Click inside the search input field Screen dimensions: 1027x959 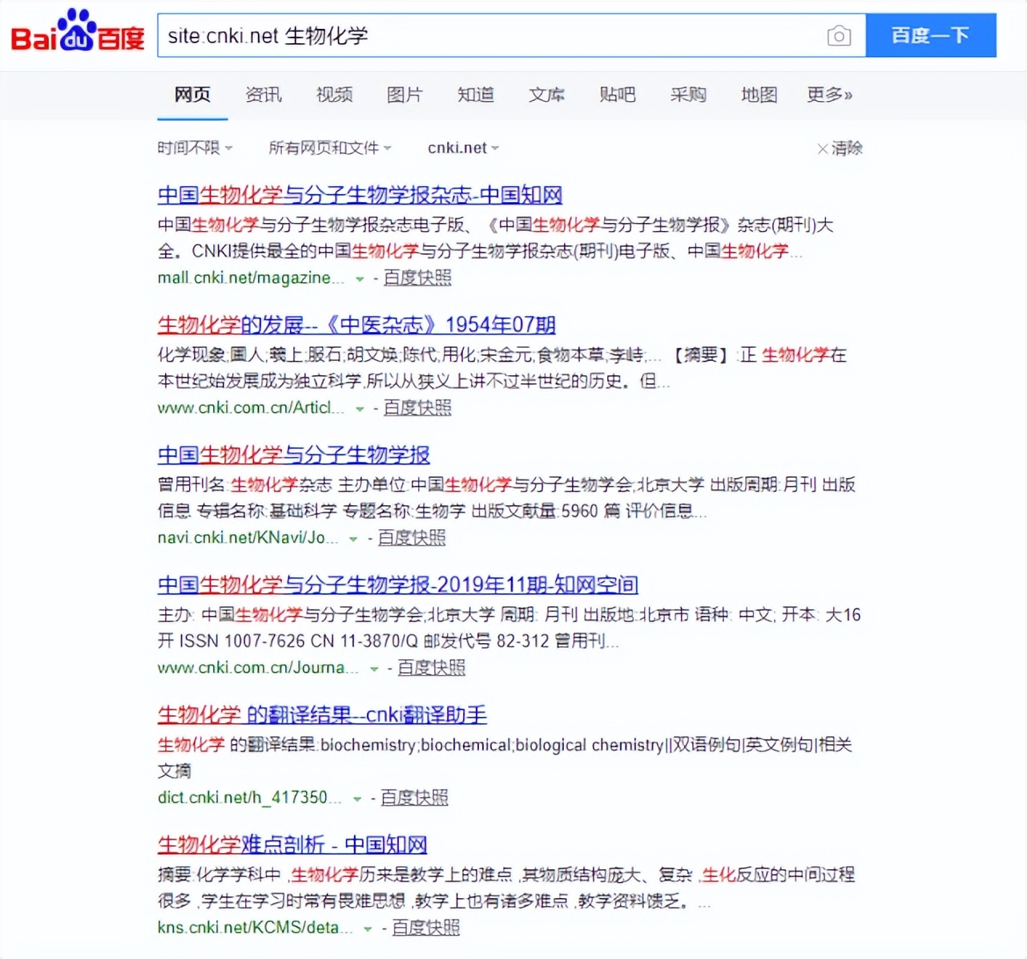pos(481,35)
